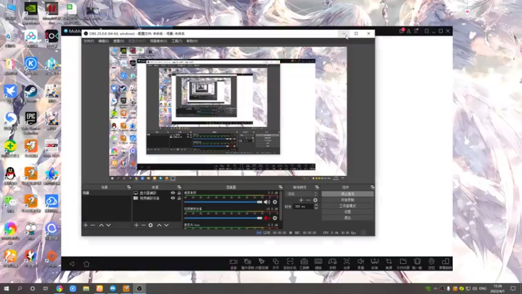Unmute the 视频捕获设备 red speaker icon
This screenshot has width=522, height=294.
pos(267,218)
